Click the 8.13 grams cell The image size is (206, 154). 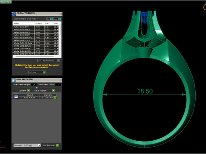[39, 40]
